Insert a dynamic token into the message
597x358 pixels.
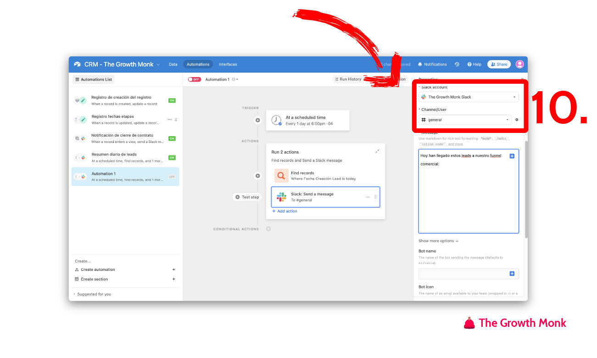(512, 156)
